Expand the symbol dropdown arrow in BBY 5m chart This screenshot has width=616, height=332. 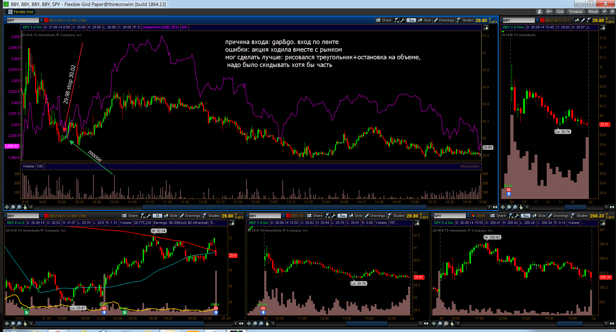pyautogui.click(x=283, y=216)
